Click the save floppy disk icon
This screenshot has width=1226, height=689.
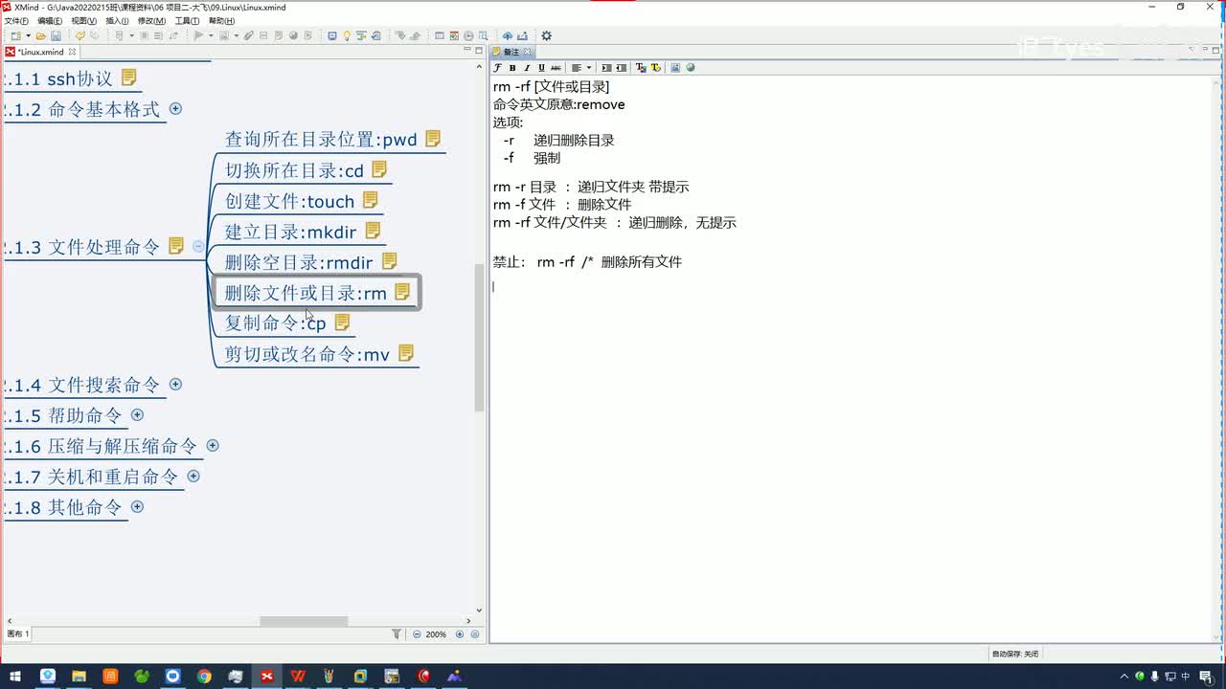coord(56,36)
